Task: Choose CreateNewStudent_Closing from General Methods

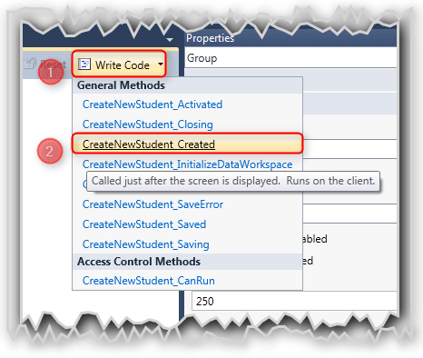Action: pyautogui.click(x=148, y=124)
